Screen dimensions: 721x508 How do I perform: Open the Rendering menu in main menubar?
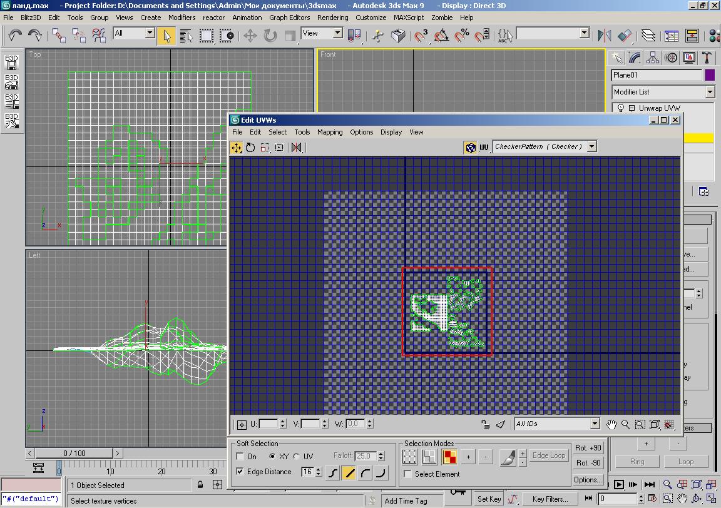[332, 18]
